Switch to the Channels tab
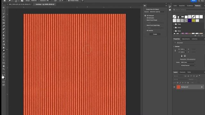The height and width of the screenshot is (115, 205). point(183,72)
